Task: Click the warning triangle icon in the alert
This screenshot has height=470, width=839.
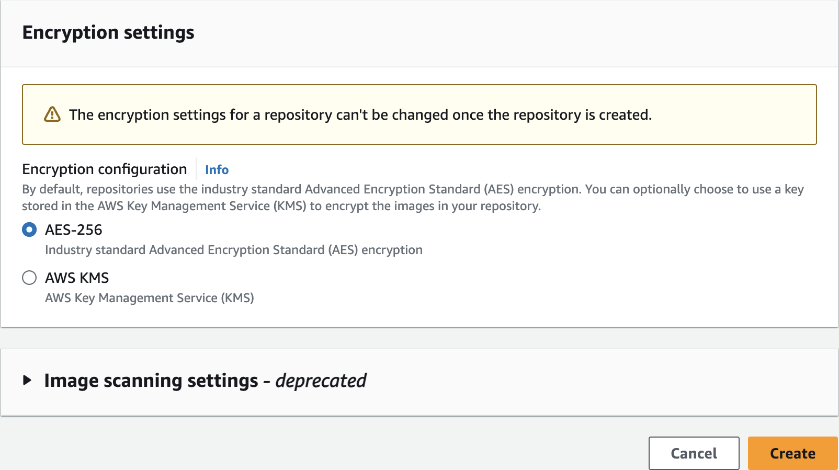Action: point(52,114)
